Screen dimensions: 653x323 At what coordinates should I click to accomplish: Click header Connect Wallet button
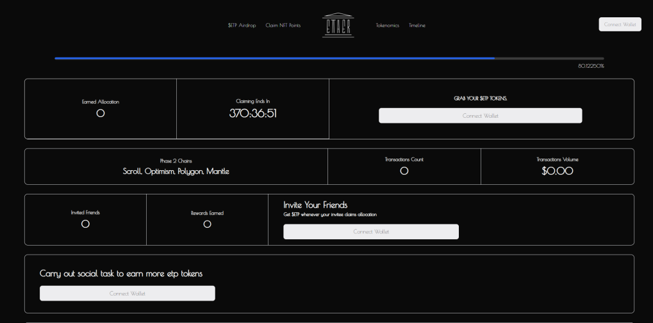(x=620, y=24)
